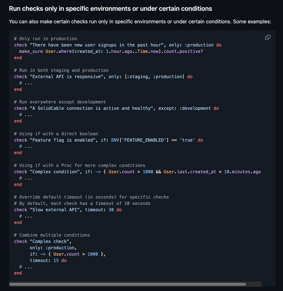Click the 'timeout: 15 do' line
Image resolution: width=283 pixels, height=291 pixels.
pos(48,260)
